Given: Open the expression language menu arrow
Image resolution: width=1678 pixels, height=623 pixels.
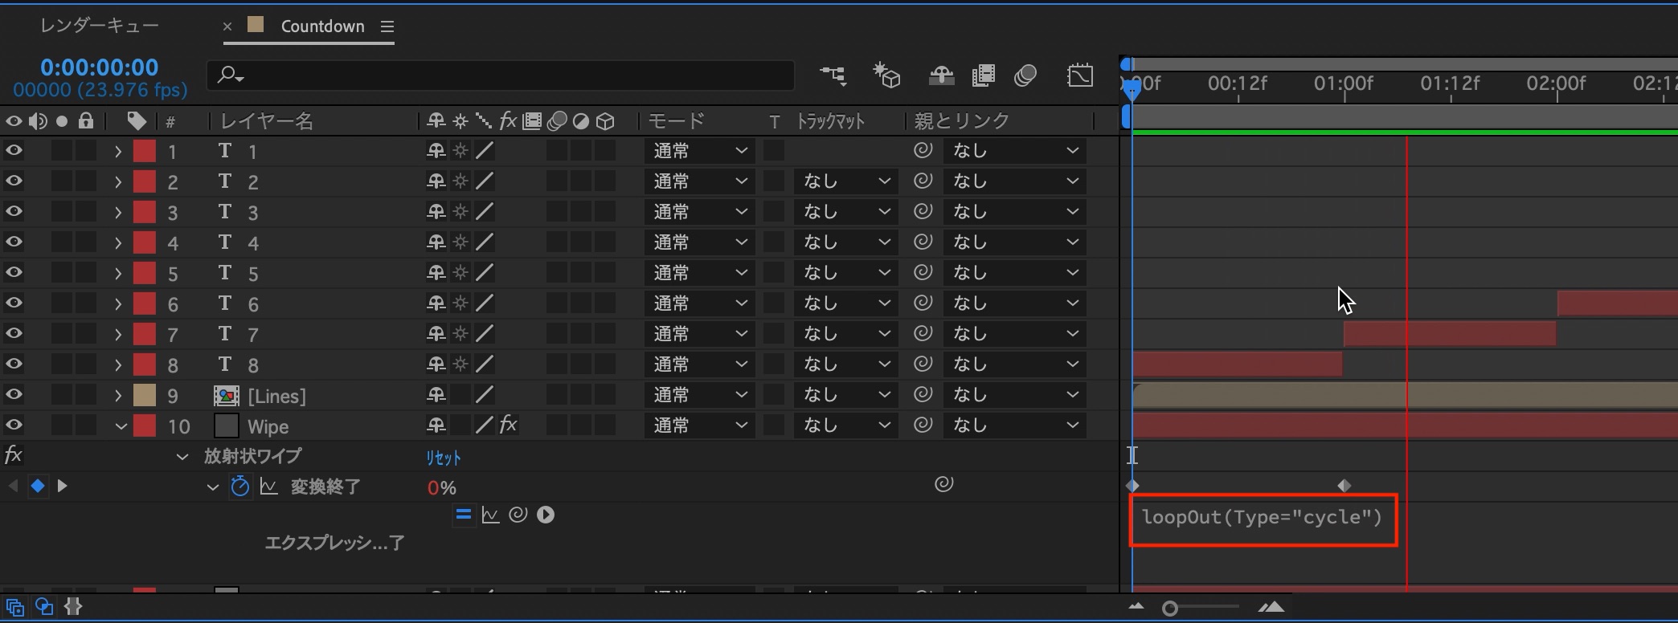Looking at the screenshot, I should click(546, 515).
